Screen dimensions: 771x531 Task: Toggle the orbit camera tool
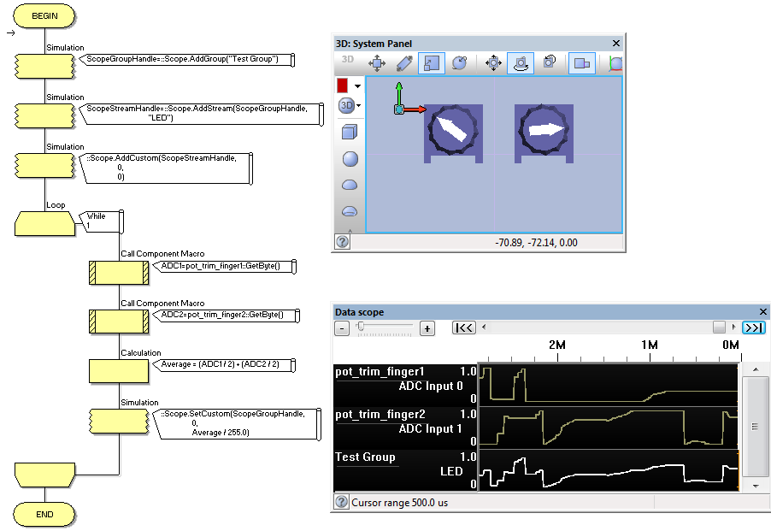click(x=521, y=63)
